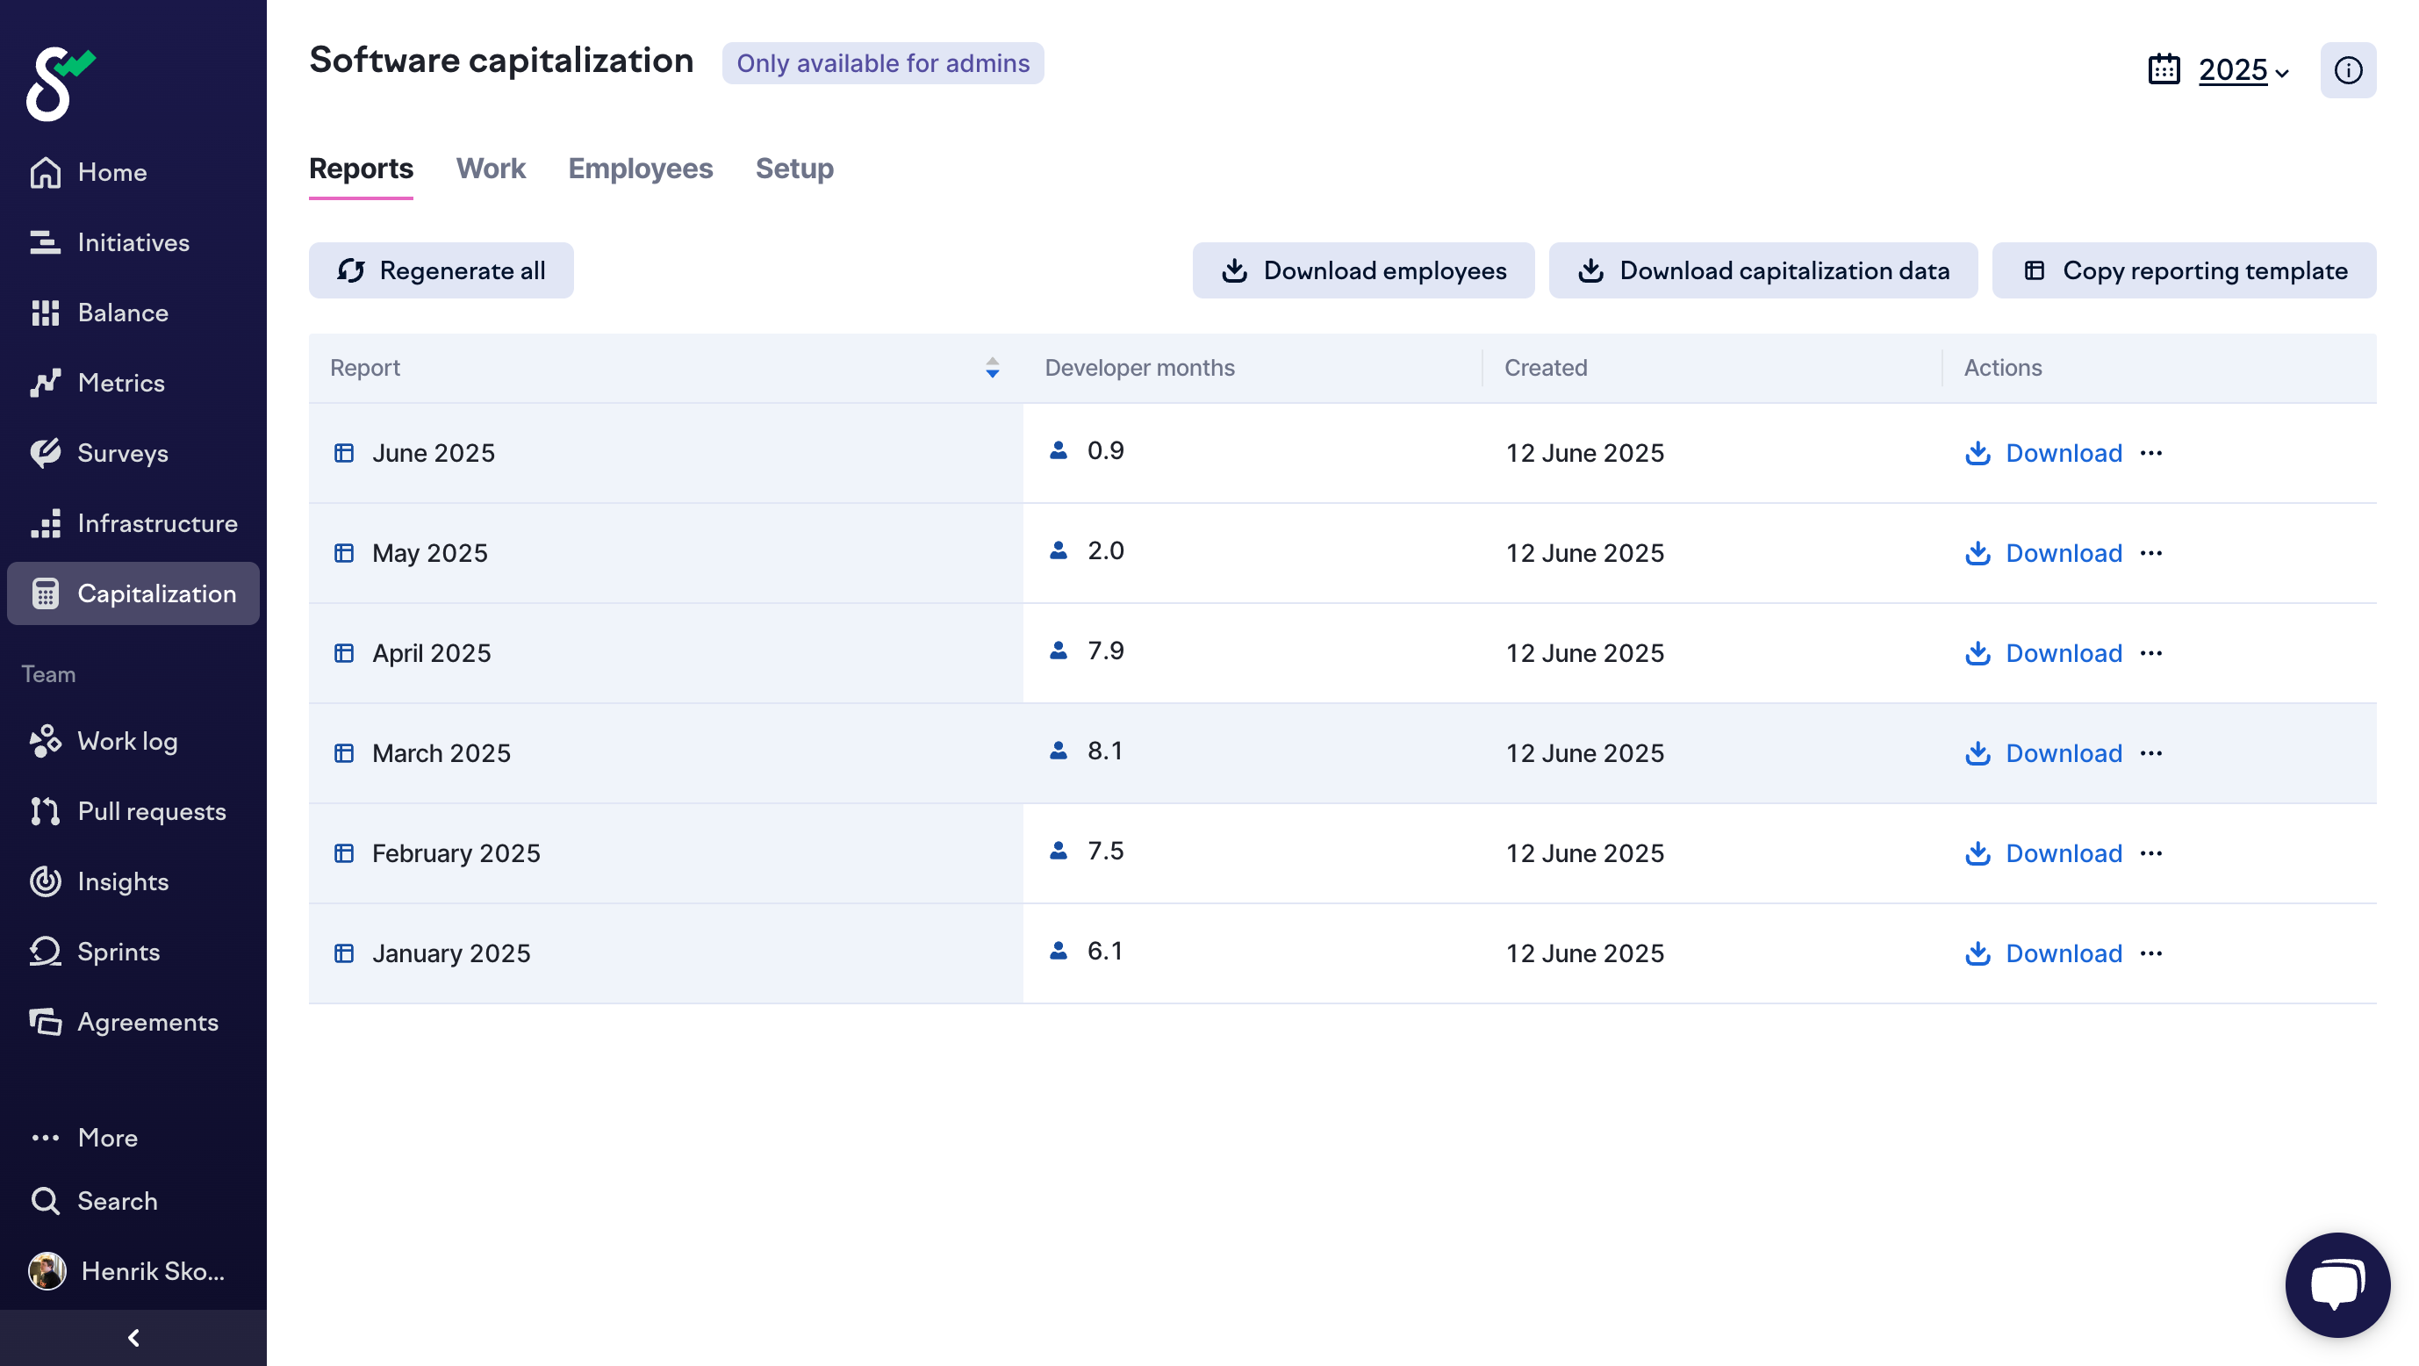Open more actions for June 2025 report
Viewport: 2419px width, 1366px height.
[2151, 454]
